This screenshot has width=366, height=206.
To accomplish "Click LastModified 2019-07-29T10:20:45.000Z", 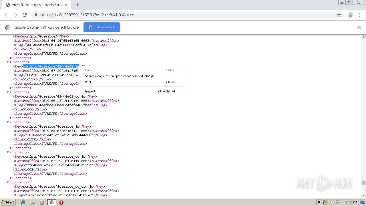I will (x=65, y=161).
